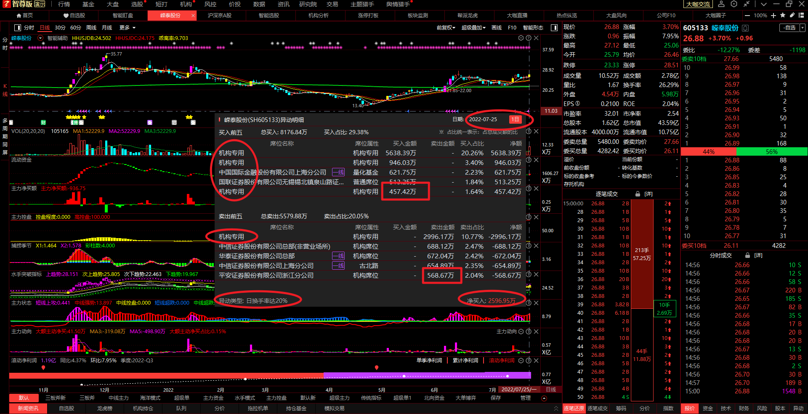Image resolution: width=808 pixels, height=414 pixels.
Task: Click the green 56% portion of order ratio bar
Action: click(x=772, y=151)
